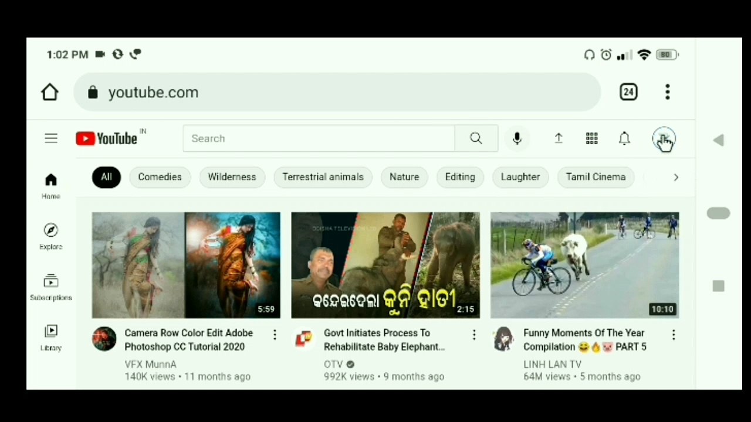The height and width of the screenshot is (422, 751).
Task: Select the All filter chip
Action: 106,177
